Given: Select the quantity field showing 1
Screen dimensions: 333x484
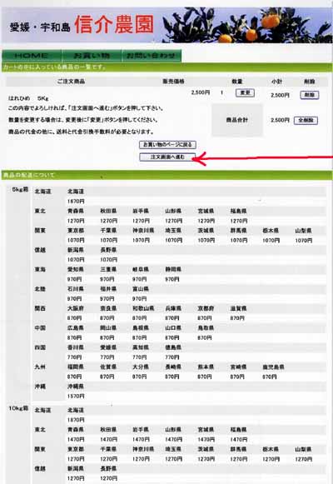Looking at the screenshot, I should pyautogui.click(x=221, y=93).
